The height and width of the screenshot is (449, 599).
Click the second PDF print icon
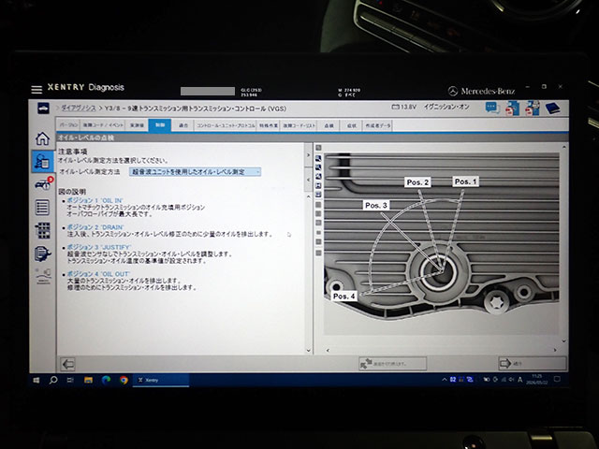tap(533, 109)
